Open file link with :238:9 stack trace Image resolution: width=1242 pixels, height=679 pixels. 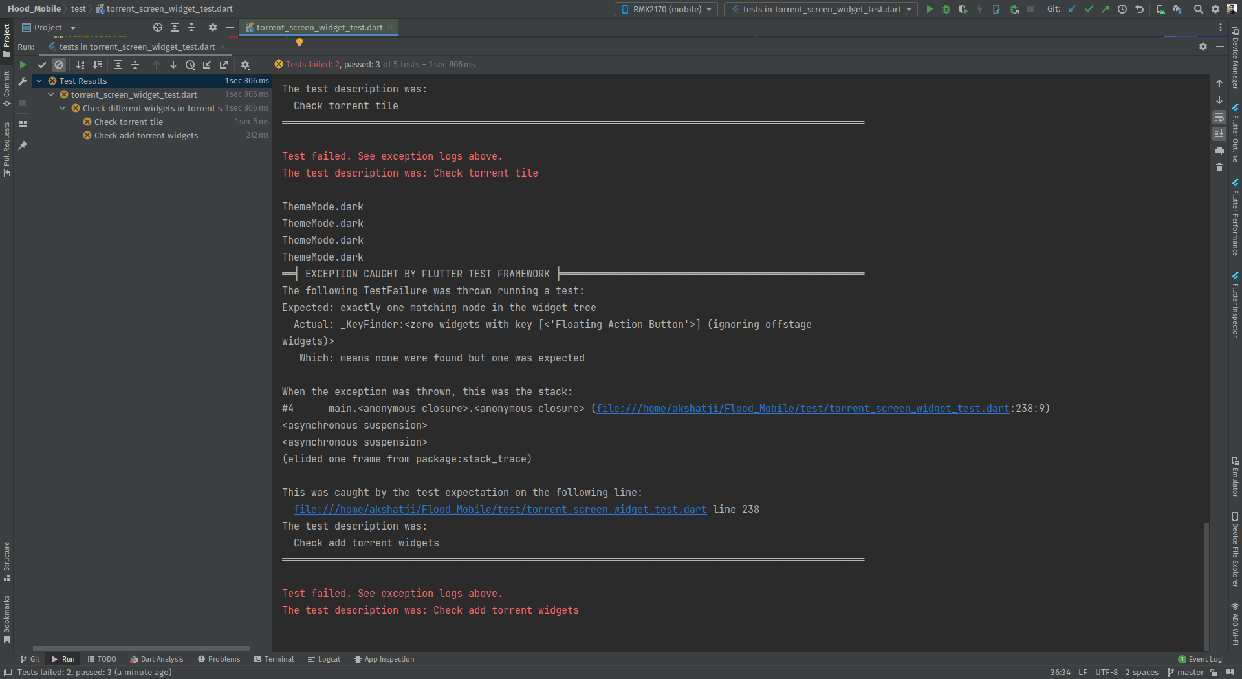pos(803,409)
